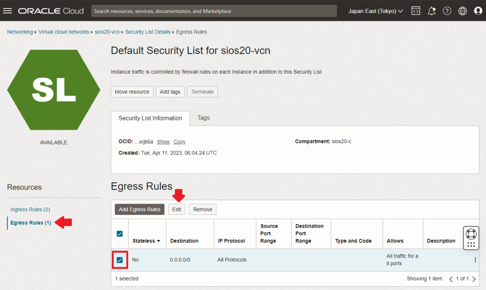Sort by the Stateless column arrow

158,241
